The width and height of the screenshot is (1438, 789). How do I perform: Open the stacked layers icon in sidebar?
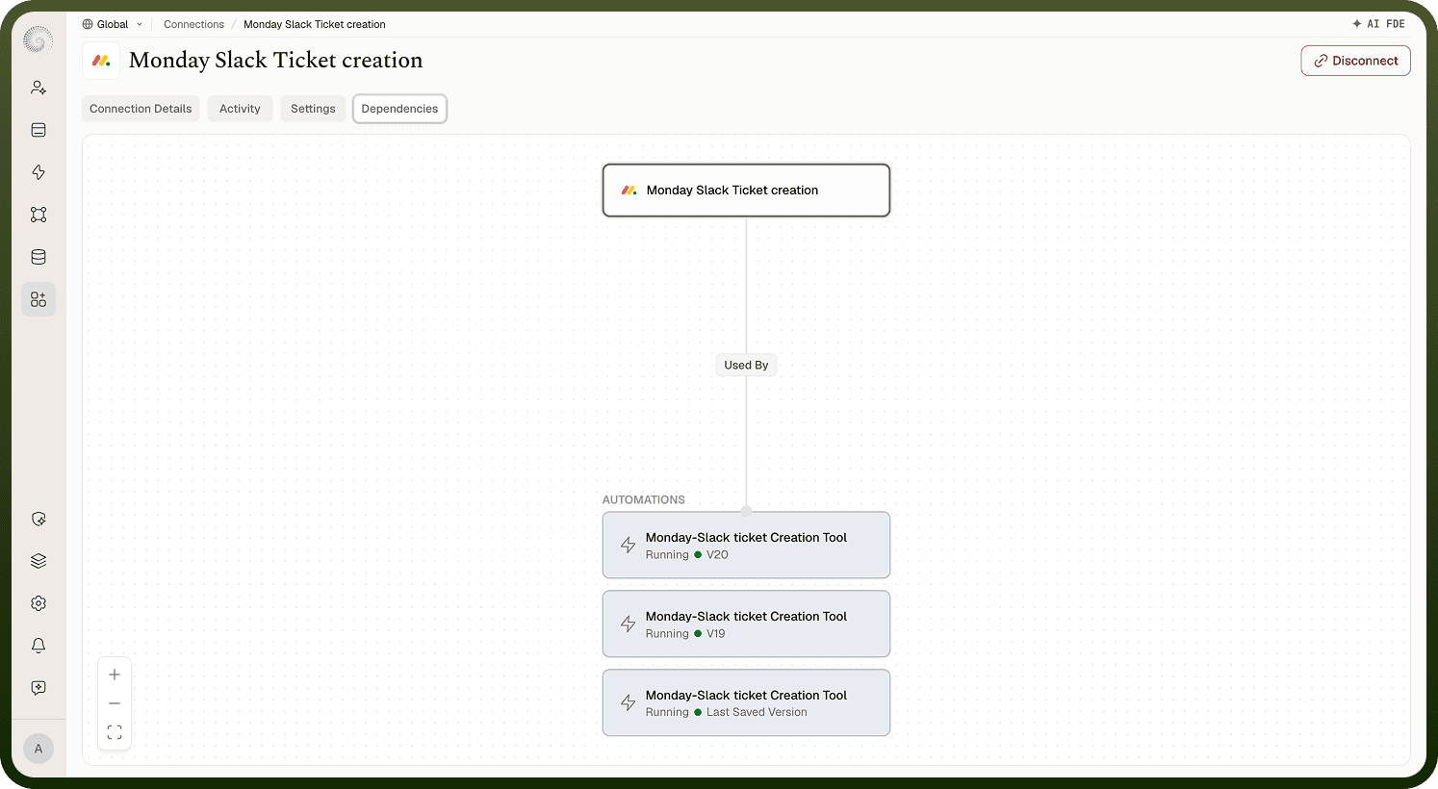(x=39, y=561)
